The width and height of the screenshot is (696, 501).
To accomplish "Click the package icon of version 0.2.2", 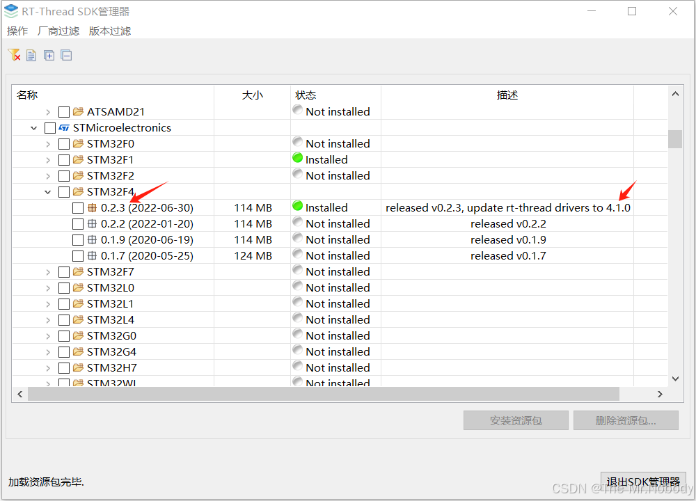I will coord(92,223).
